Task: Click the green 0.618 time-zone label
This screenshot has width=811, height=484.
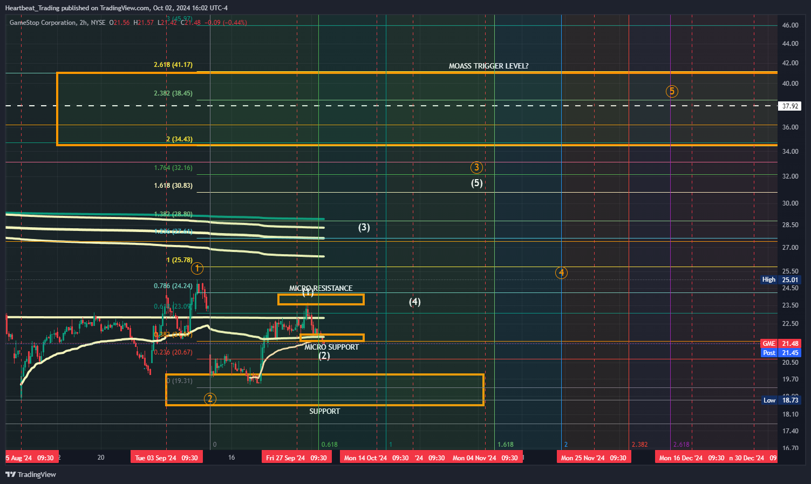Action: point(330,445)
